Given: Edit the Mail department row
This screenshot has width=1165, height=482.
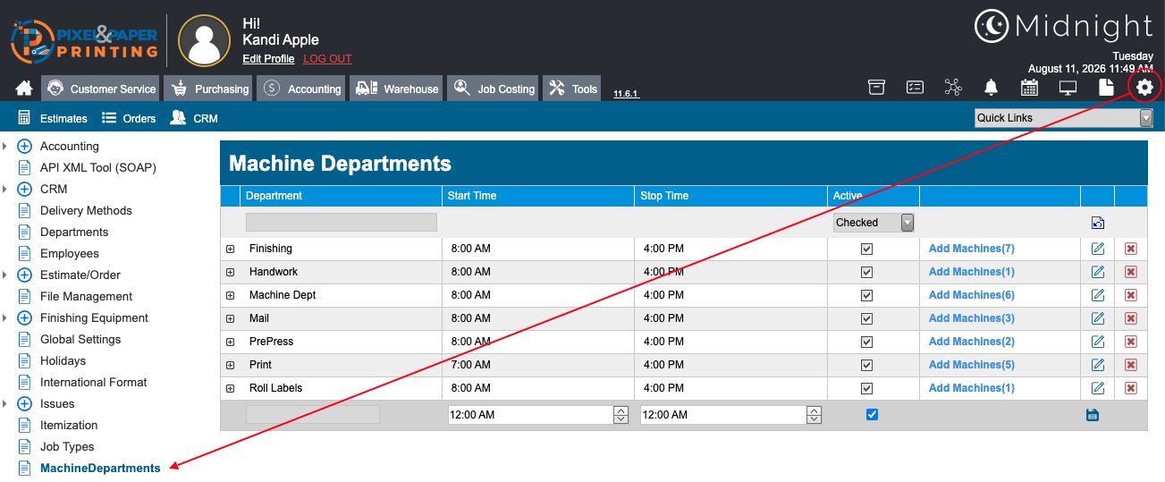Looking at the screenshot, I should 1098,318.
